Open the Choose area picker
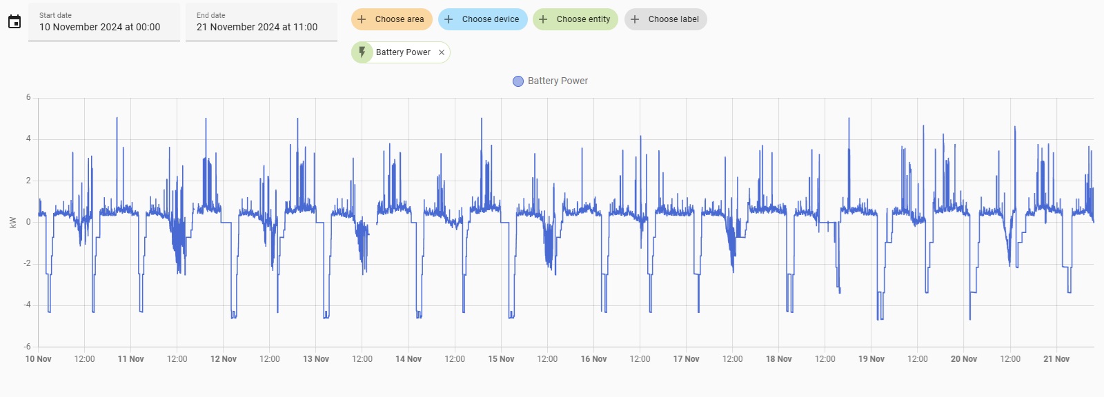Image resolution: width=1104 pixels, height=397 pixels. (x=399, y=19)
